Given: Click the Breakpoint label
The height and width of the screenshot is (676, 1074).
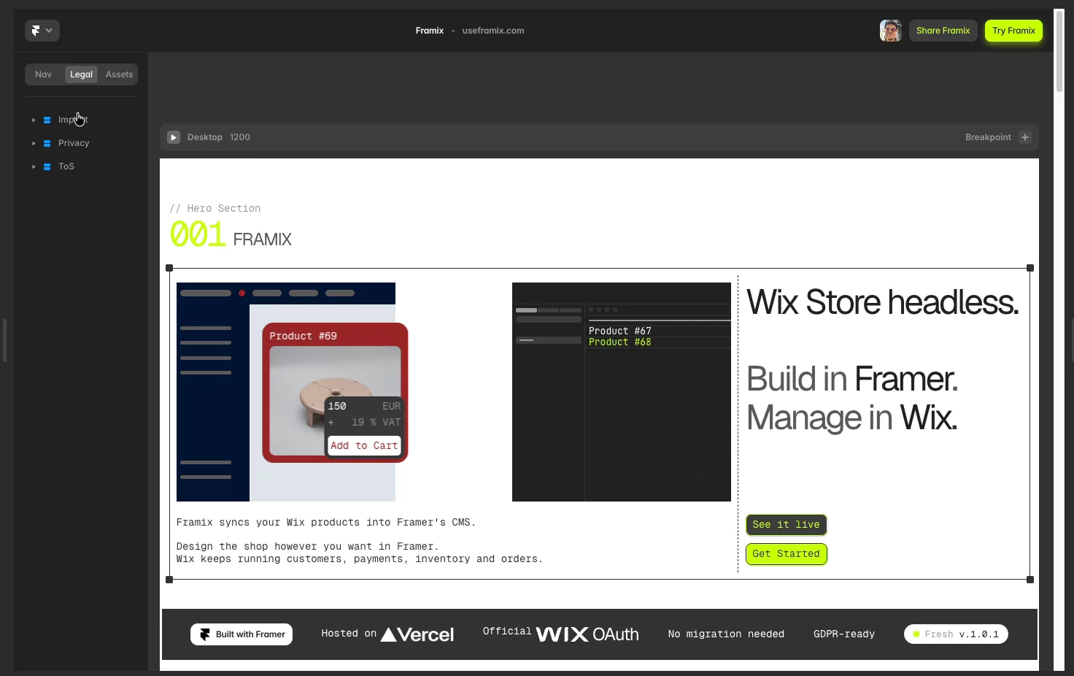Looking at the screenshot, I should coord(988,137).
